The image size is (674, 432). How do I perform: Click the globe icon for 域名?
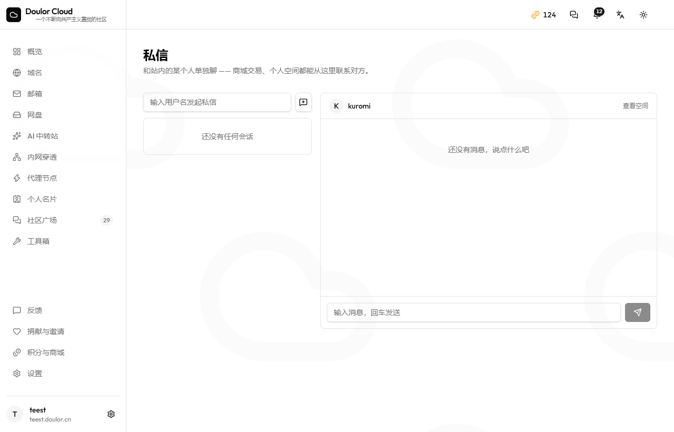coord(17,73)
